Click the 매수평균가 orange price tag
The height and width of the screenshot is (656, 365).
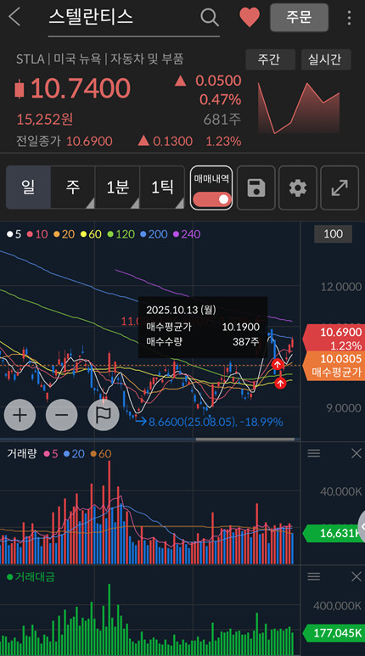tap(334, 366)
